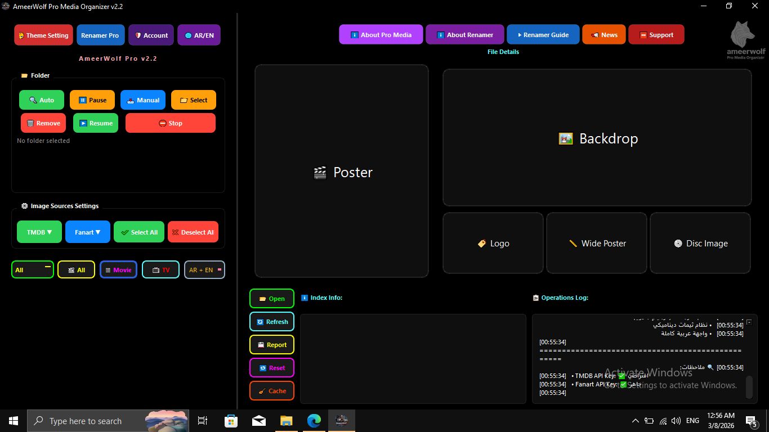Click the ameerwolf wolf logo

[x=745, y=40]
